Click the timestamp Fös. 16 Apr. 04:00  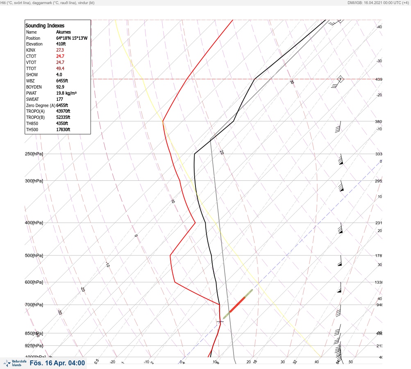click(x=57, y=363)
